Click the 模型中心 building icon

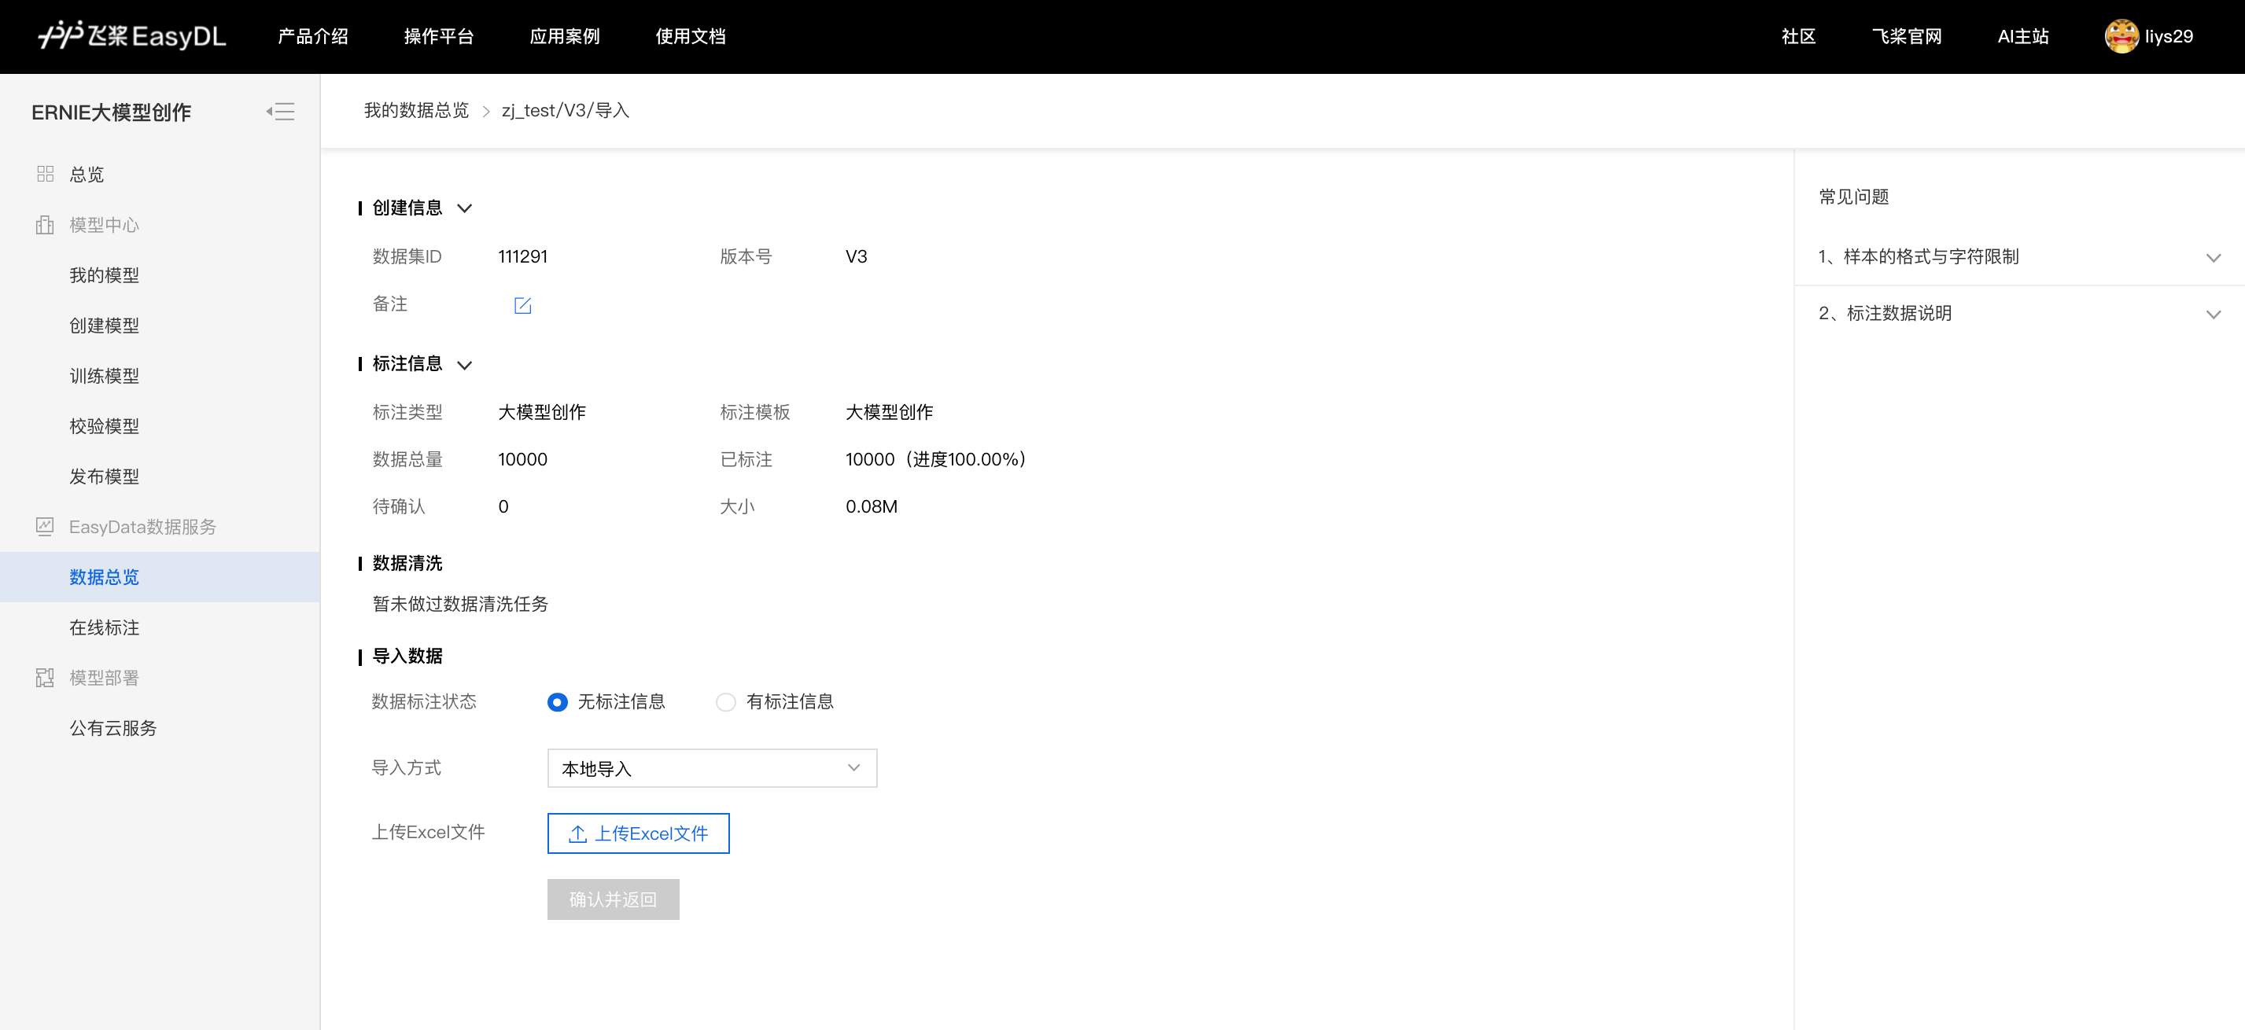click(46, 225)
